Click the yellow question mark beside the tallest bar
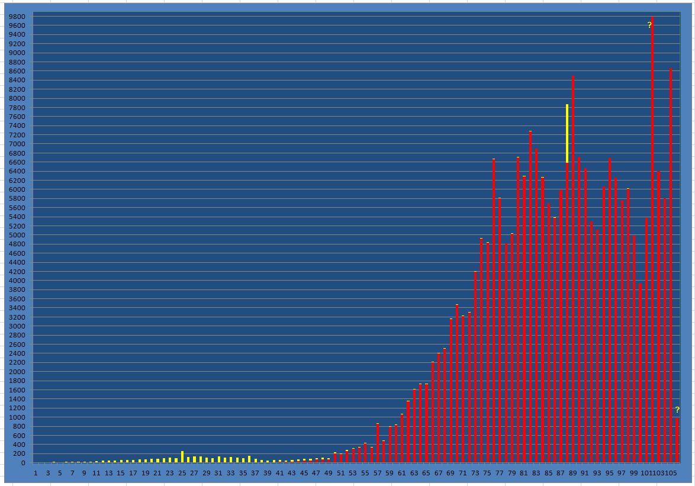The width and height of the screenshot is (695, 486). (x=649, y=25)
